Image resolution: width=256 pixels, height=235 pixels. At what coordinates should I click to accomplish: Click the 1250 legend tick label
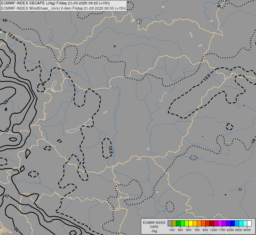(214, 230)
